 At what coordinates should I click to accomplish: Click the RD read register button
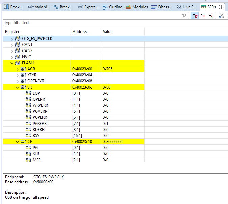[183, 15]
